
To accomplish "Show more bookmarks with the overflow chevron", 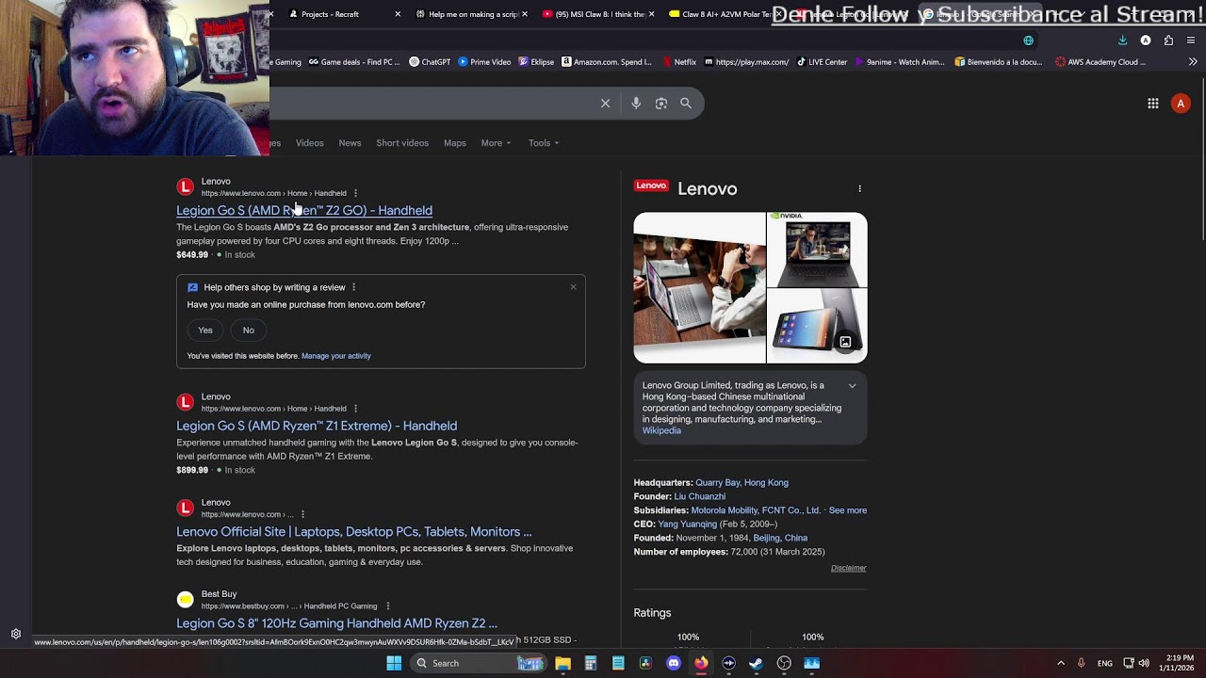I will tap(1193, 62).
